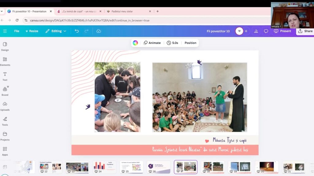Open the analytics chart icon
The image size is (314, 176).
(256, 31)
